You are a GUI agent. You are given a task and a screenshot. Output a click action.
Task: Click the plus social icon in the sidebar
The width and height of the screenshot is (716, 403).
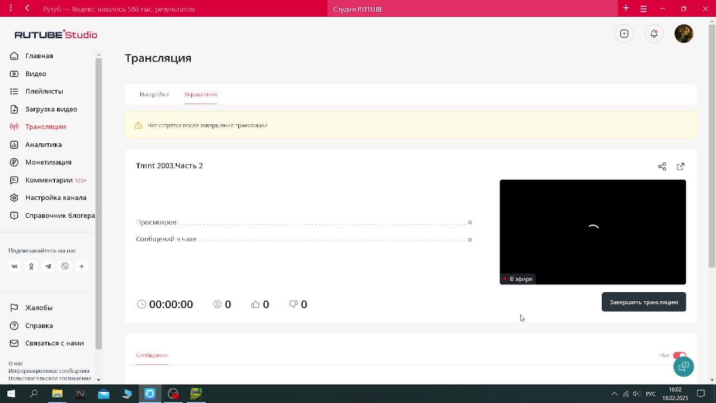81,266
